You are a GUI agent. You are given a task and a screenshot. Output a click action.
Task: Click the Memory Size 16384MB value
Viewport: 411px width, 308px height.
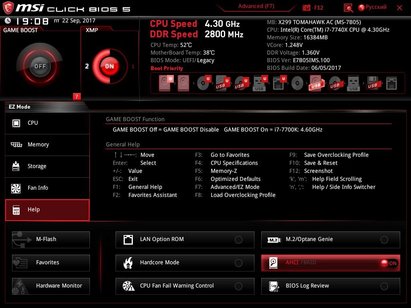[x=315, y=37]
